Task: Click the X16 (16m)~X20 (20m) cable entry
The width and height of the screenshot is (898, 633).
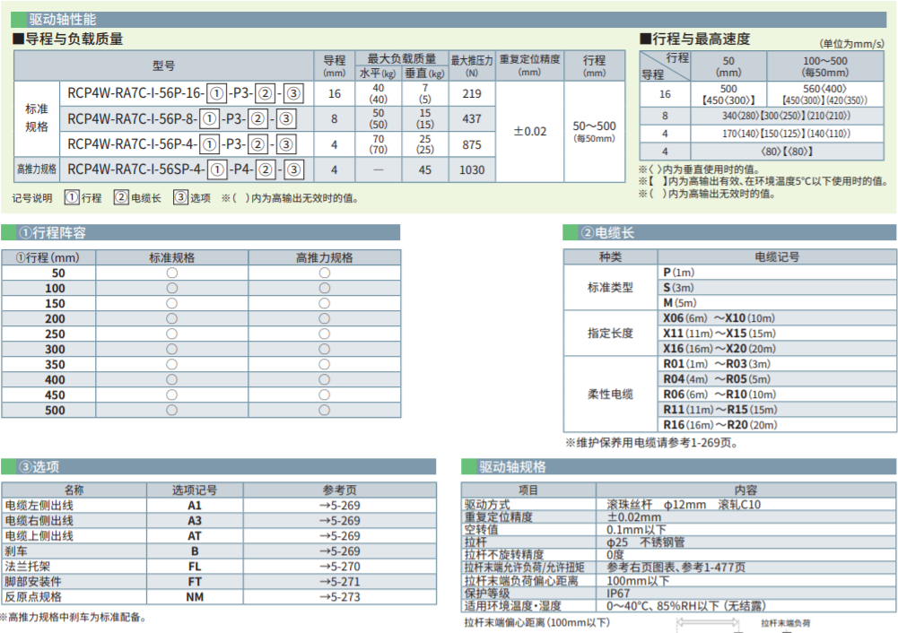Action: [x=719, y=349]
